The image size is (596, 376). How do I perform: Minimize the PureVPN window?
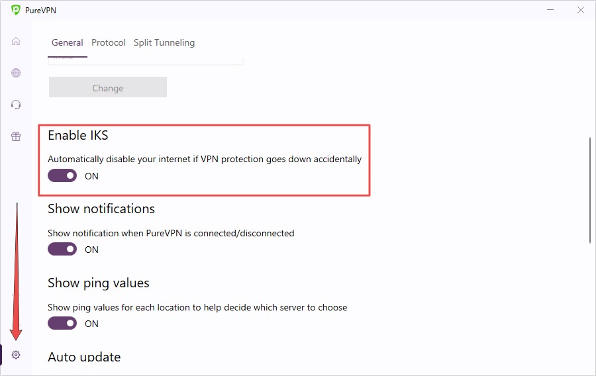click(550, 10)
